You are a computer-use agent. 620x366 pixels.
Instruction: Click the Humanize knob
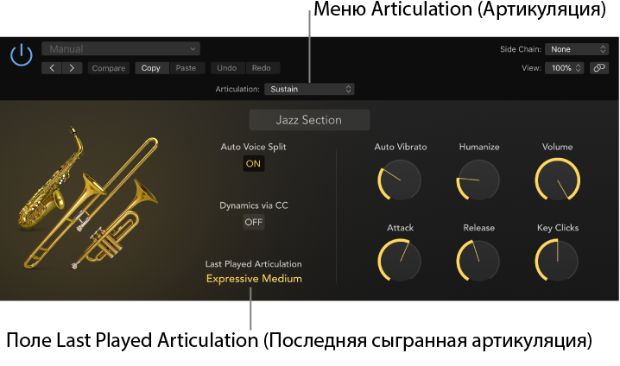(x=478, y=180)
